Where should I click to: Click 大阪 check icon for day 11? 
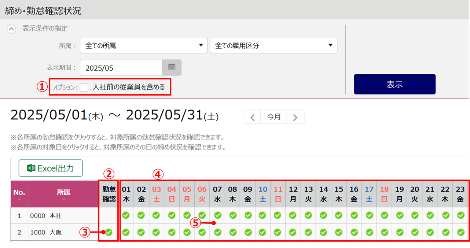[278, 232]
